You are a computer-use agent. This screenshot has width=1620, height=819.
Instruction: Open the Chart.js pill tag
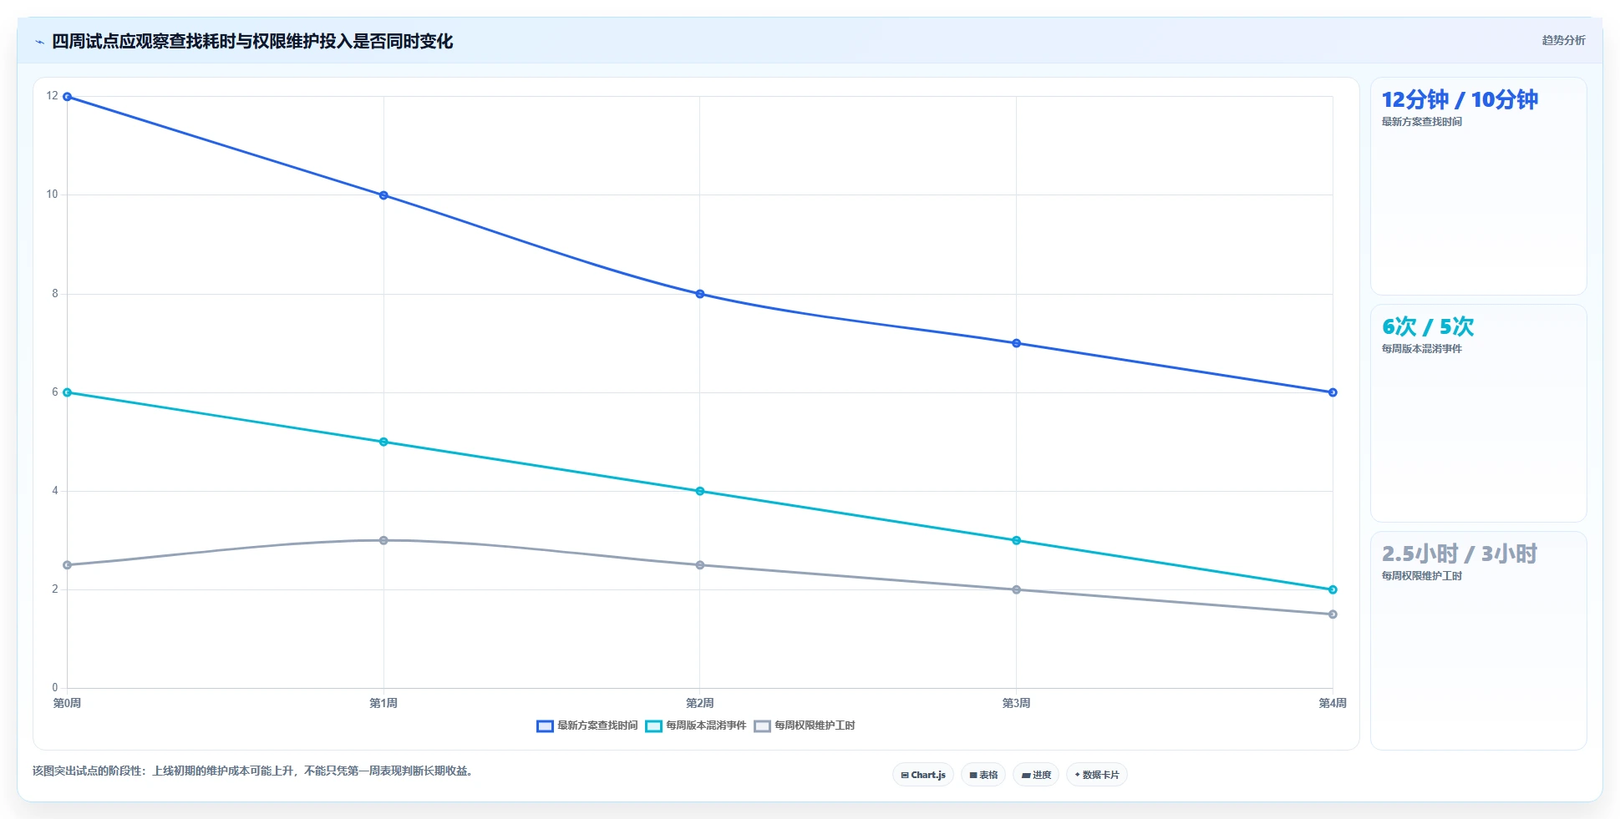click(923, 775)
